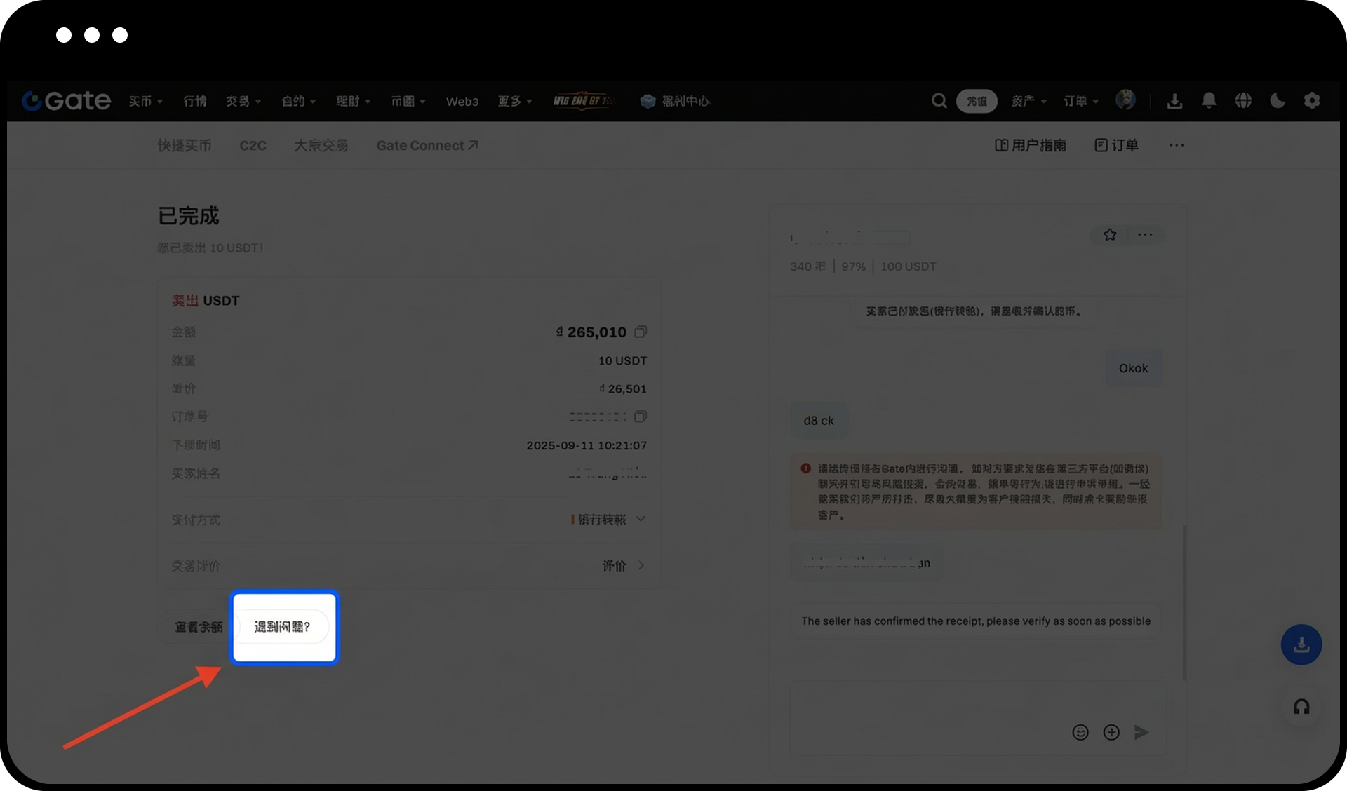Click header download icon
This screenshot has height=791, width=1347.
1174,102
